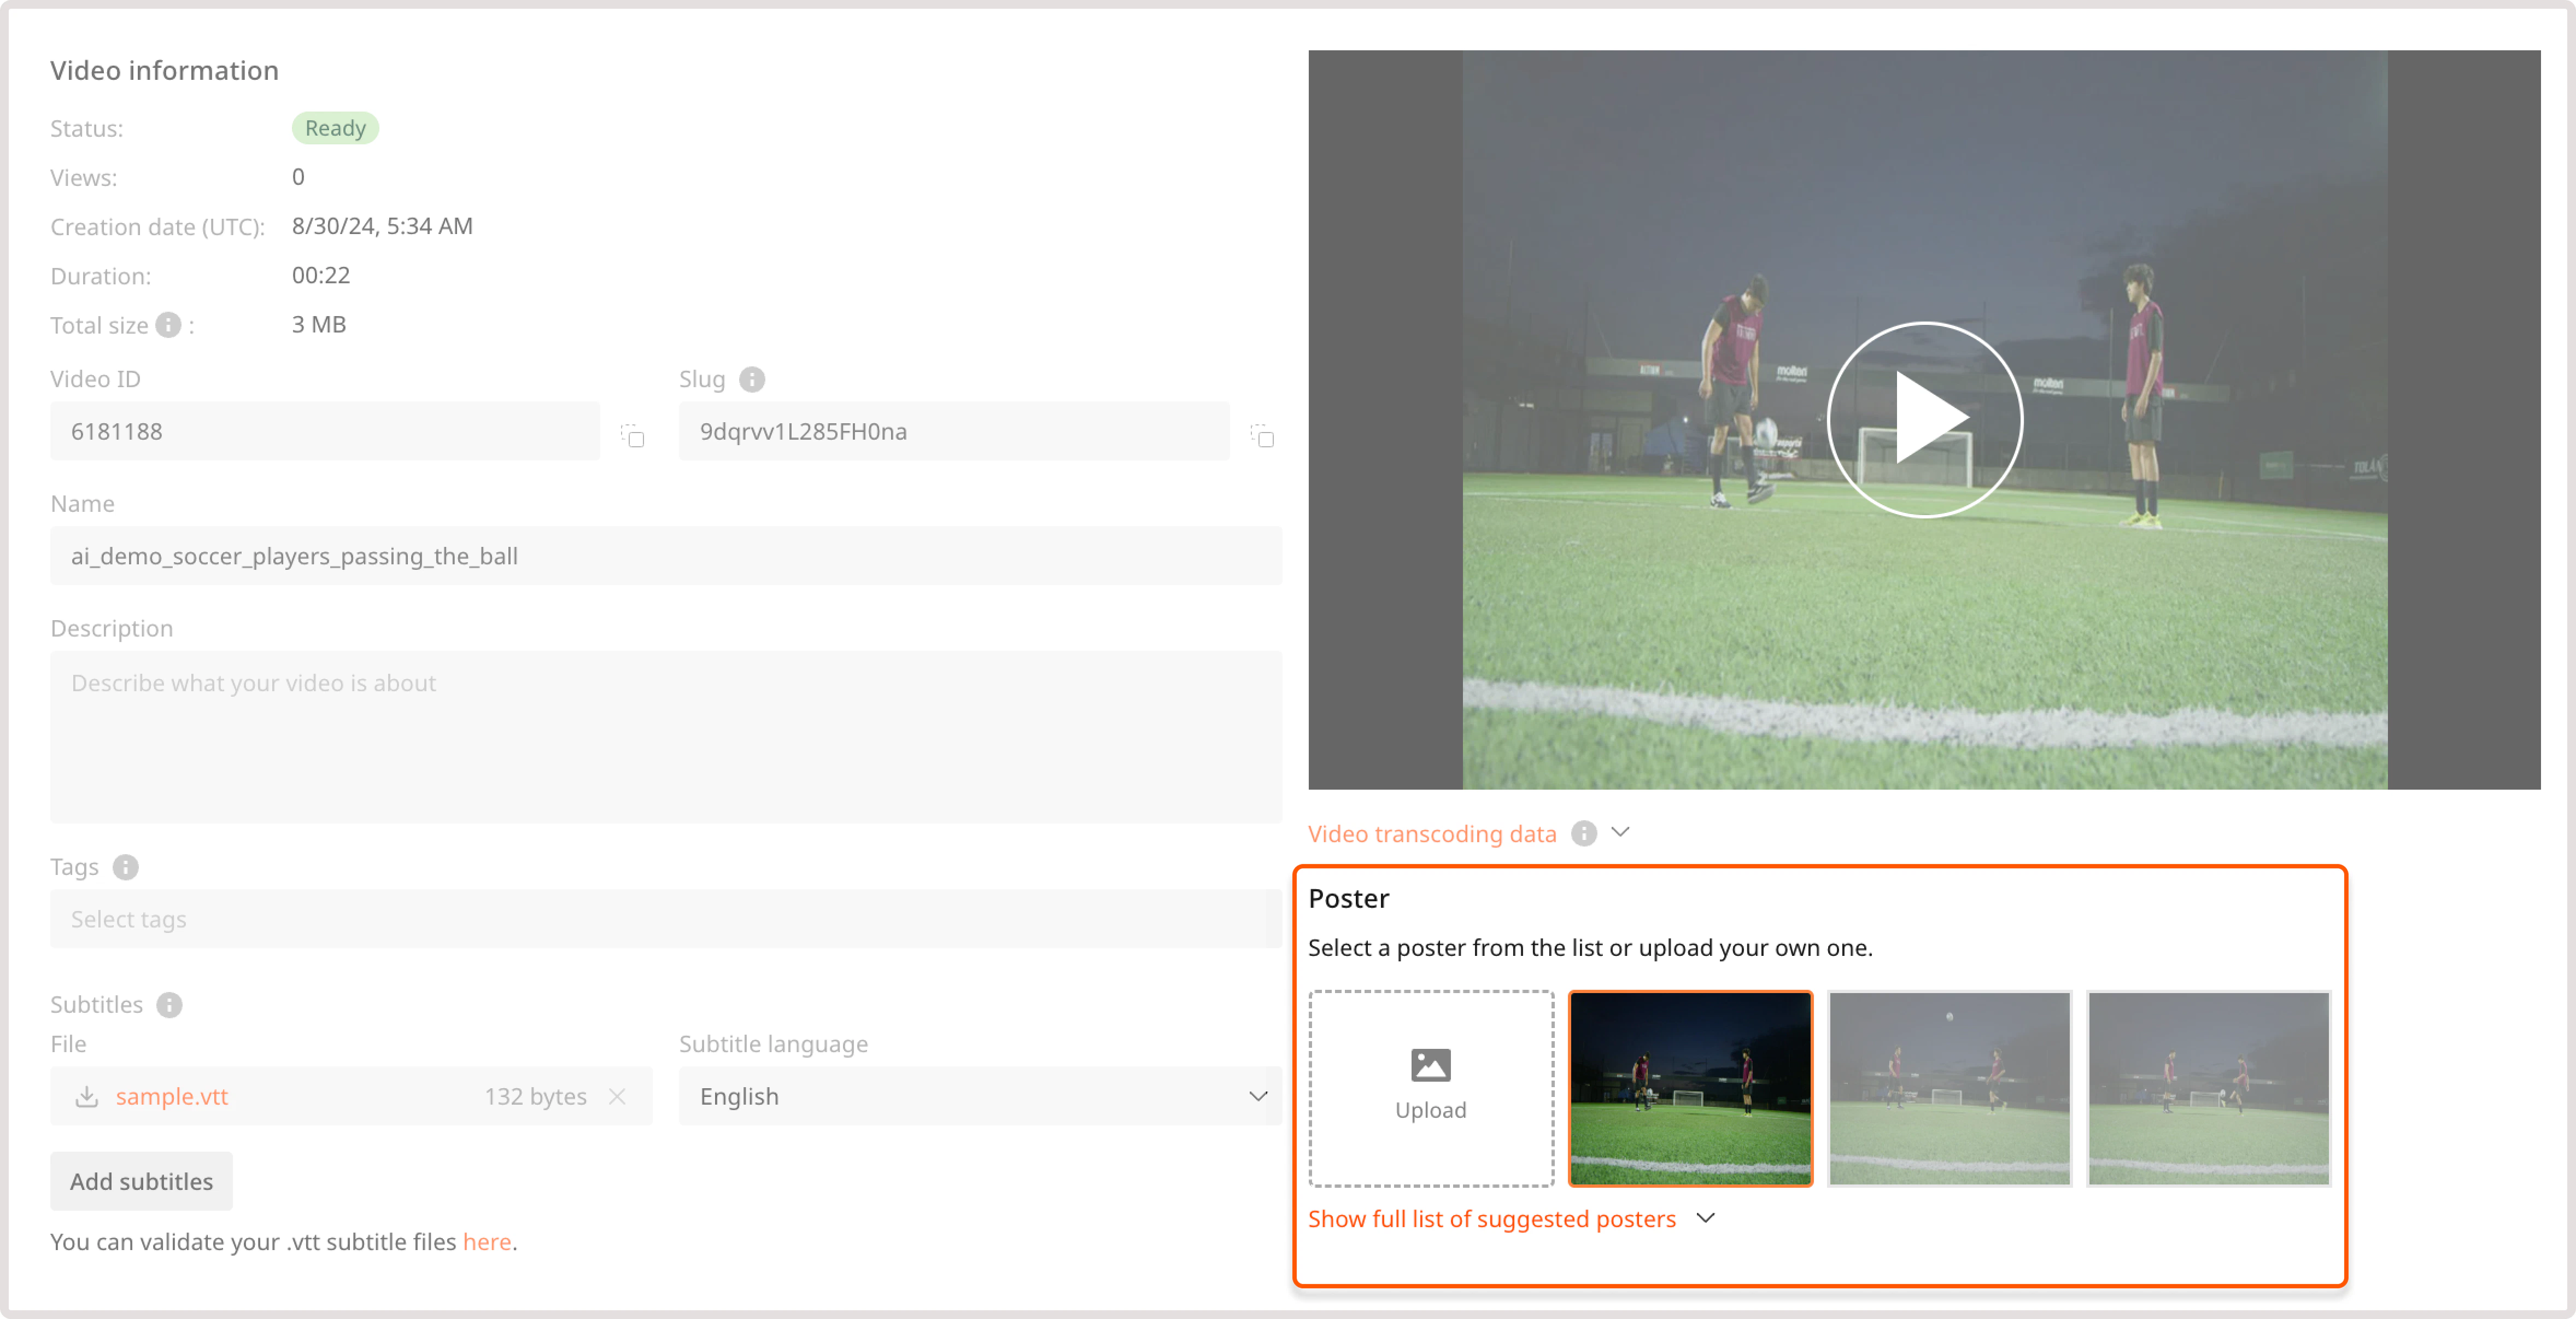This screenshot has height=1319, width=2576.
Task: Click into the Description text field
Action: click(665, 736)
